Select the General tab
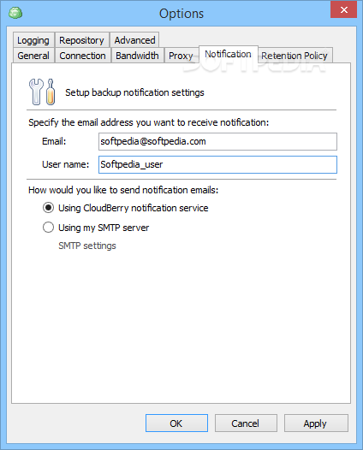 [33, 56]
